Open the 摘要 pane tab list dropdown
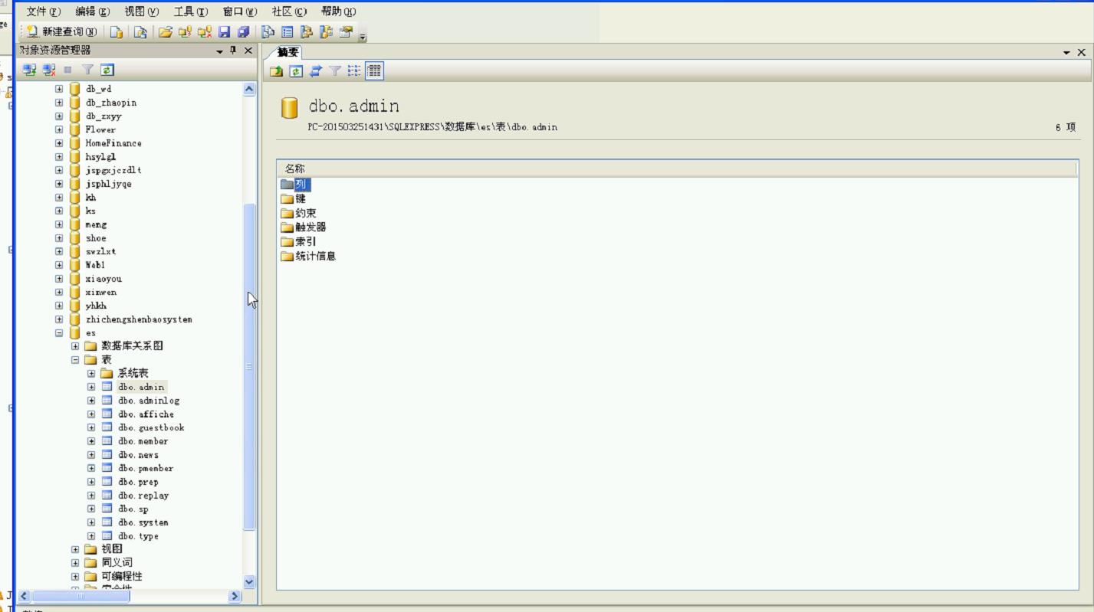Image resolution: width=1094 pixels, height=612 pixels. pos(1066,53)
